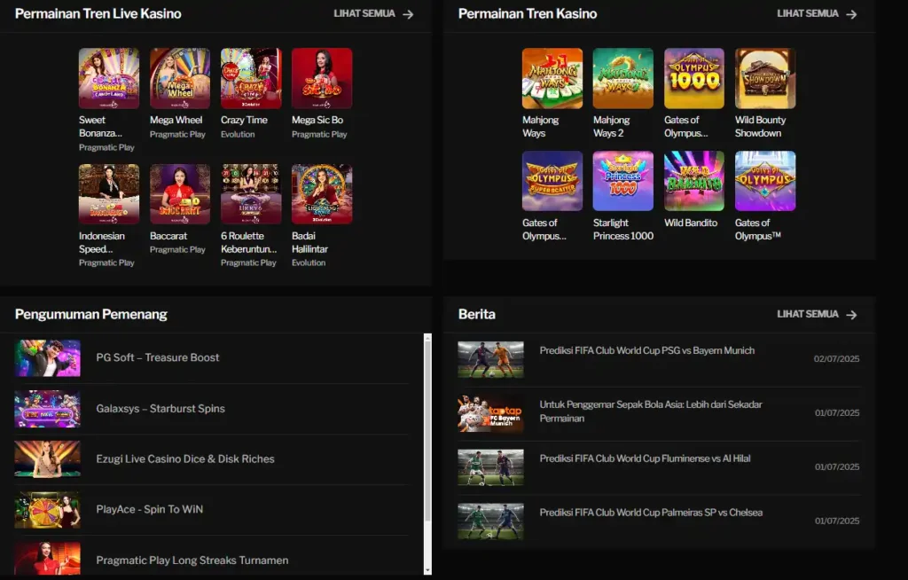Viewport: 908px width, 580px height.
Task: Open Mahjong Ways game icon
Action: click(x=552, y=78)
